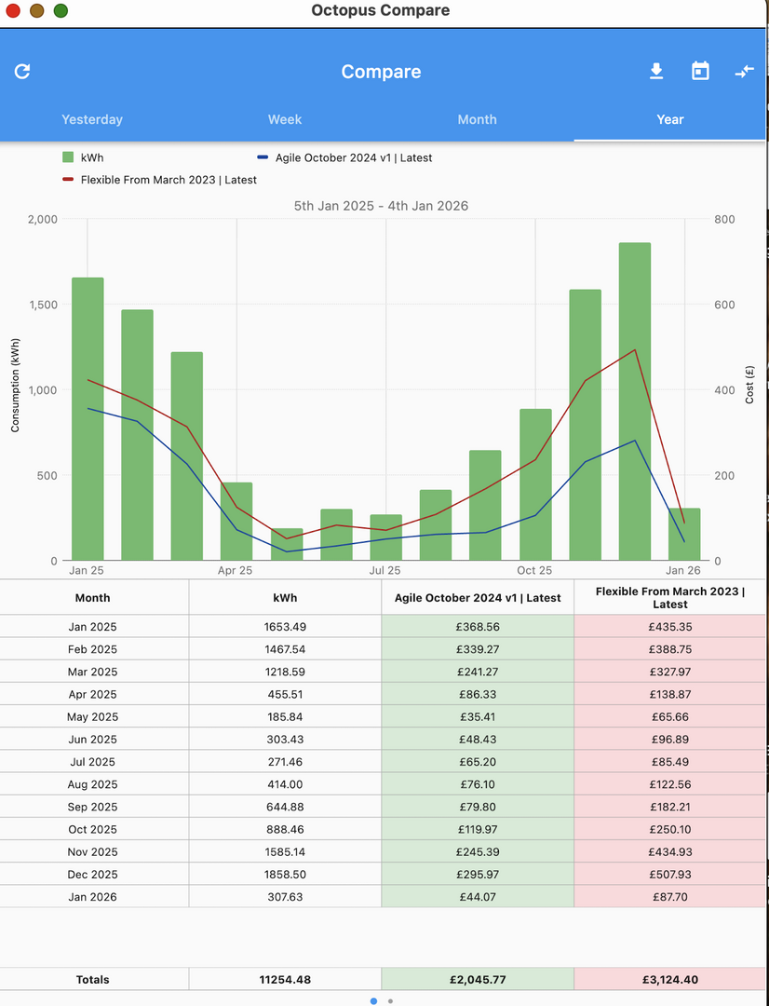Click the Agile total £2,045.77 cell
Image resolution: width=769 pixels, height=1006 pixels.
[x=478, y=979]
